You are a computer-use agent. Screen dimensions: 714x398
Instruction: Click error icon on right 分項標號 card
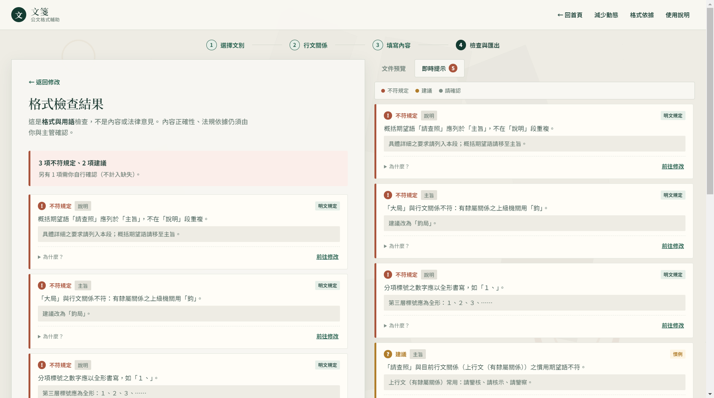tap(388, 275)
